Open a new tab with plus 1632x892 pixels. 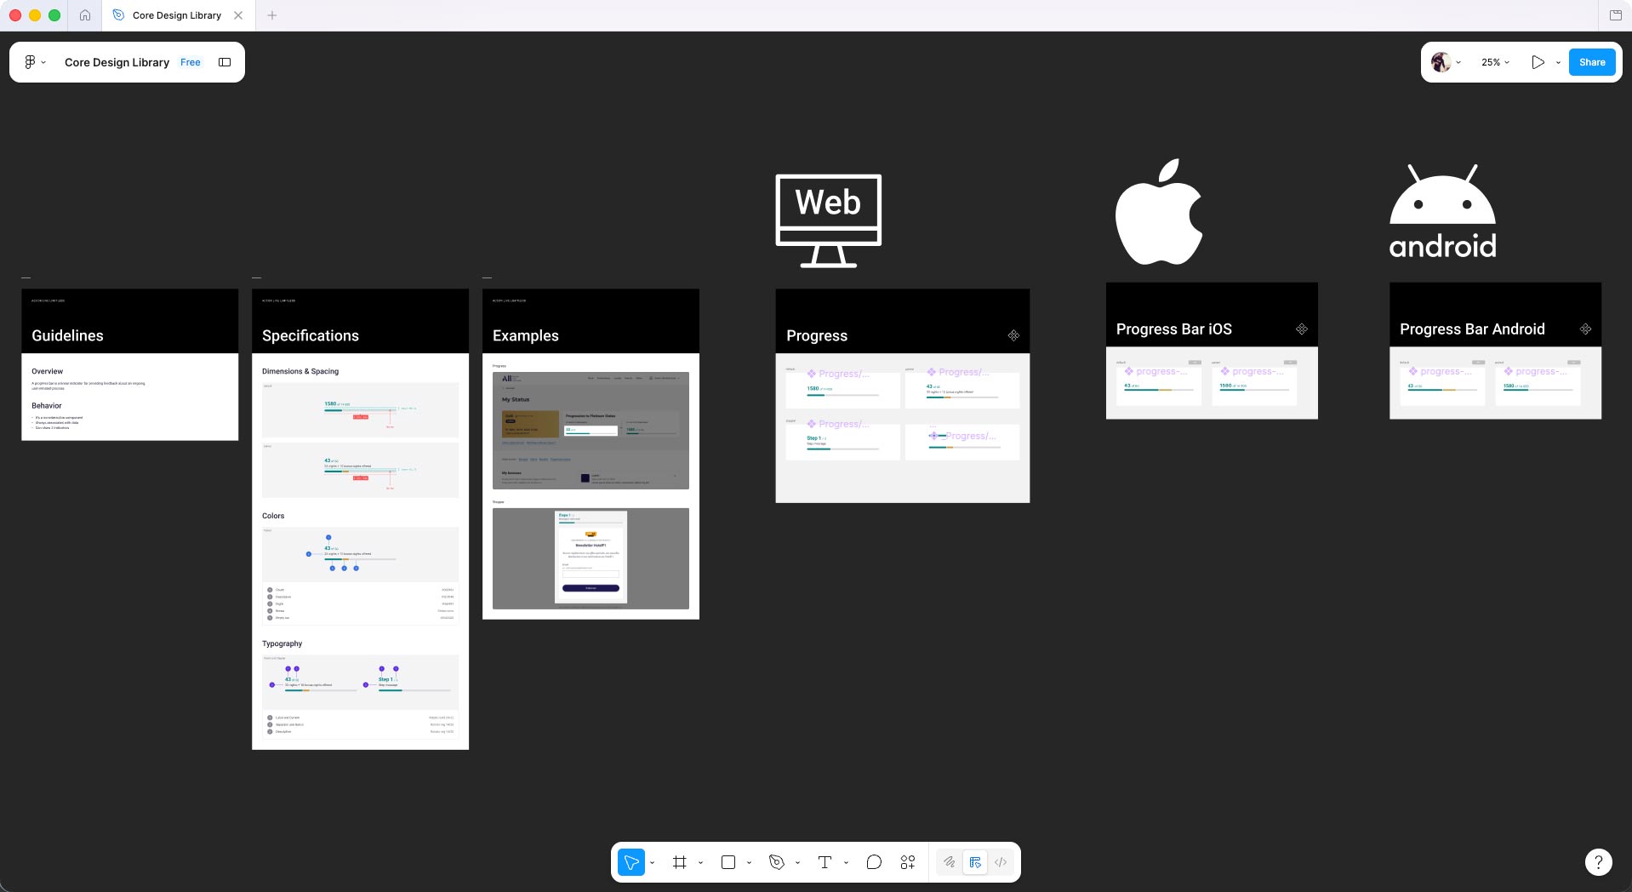(272, 15)
